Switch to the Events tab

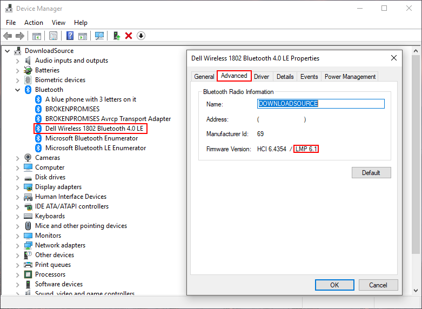309,77
